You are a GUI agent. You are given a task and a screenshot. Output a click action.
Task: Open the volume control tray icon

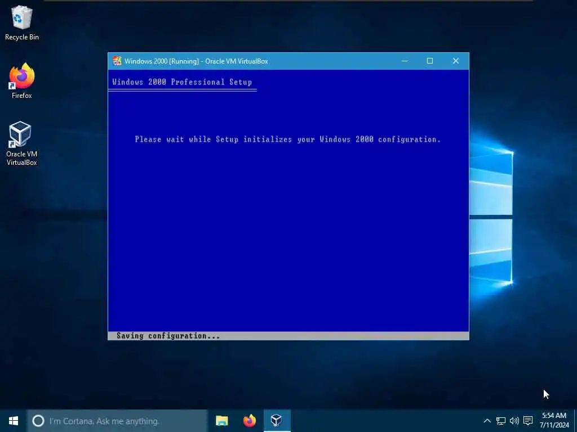click(514, 421)
